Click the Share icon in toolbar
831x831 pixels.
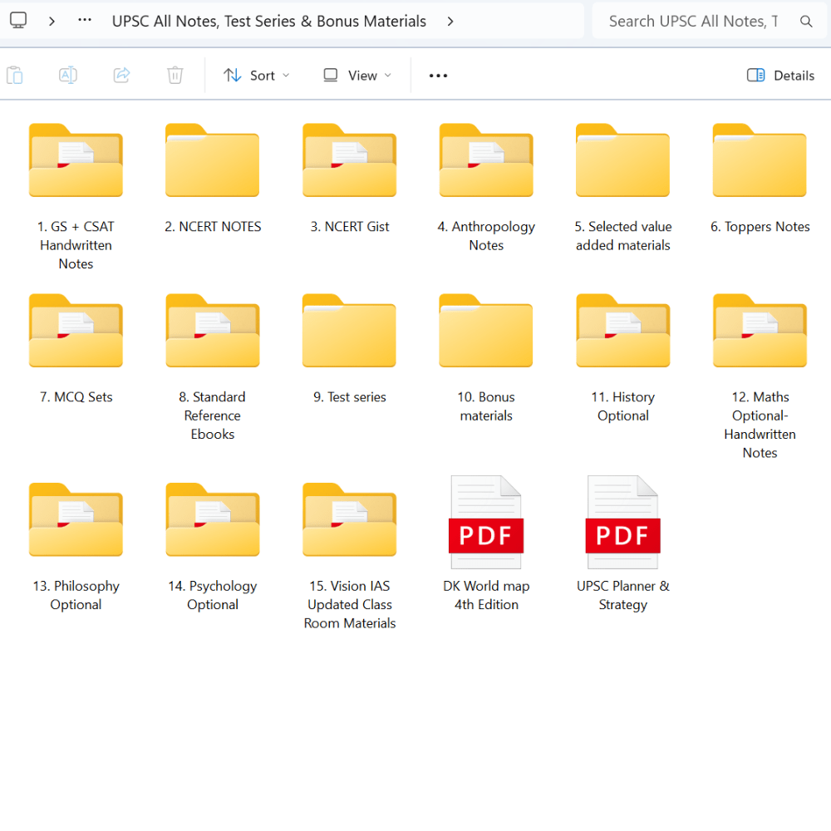point(122,76)
